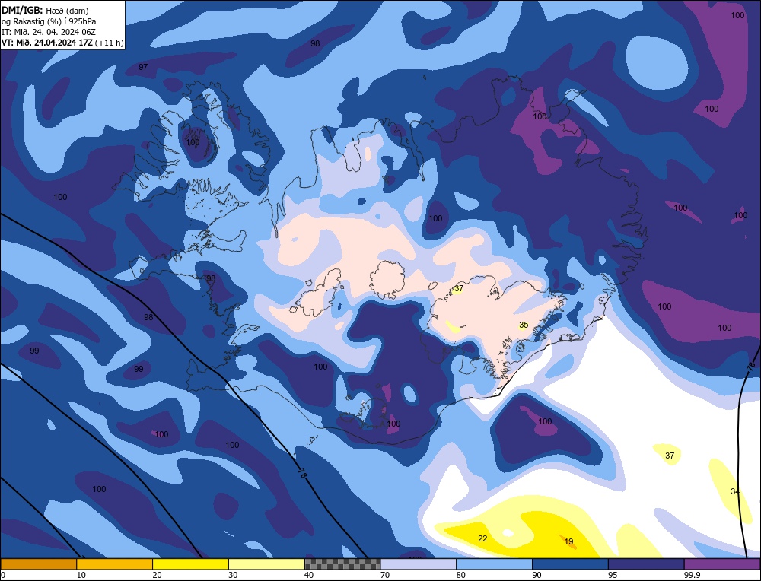
Task: Click the '97' humidity value on the map
Action: coord(143,67)
